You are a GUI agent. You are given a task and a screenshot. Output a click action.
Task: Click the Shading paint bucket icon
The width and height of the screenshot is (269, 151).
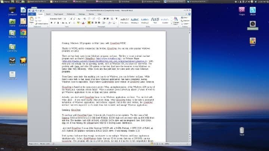point(109,23)
